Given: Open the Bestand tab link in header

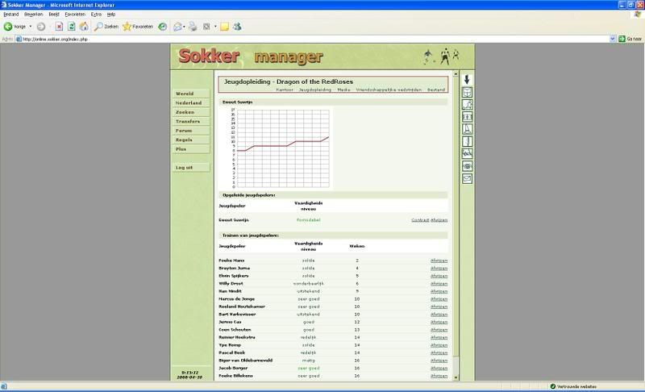Looking at the screenshot, I should point(436,90).
